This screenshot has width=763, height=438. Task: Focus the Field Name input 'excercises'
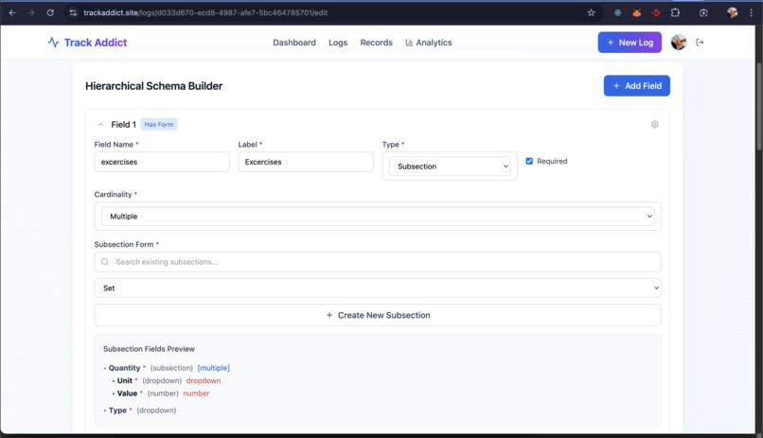click(x=162, y=162)
